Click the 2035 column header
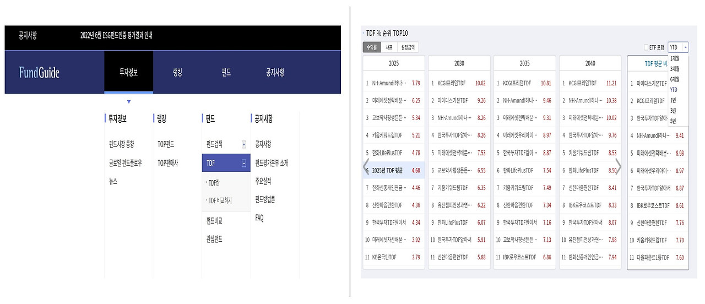This screenshot has width=705, height=304. (x=524, y=63)
